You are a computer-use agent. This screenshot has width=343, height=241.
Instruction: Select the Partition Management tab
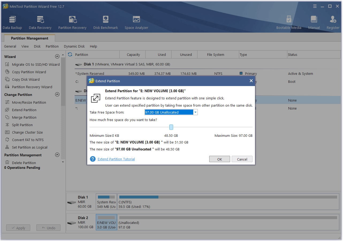[29, 38]
